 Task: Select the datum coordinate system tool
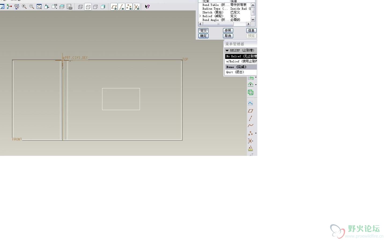click(251, 141)
